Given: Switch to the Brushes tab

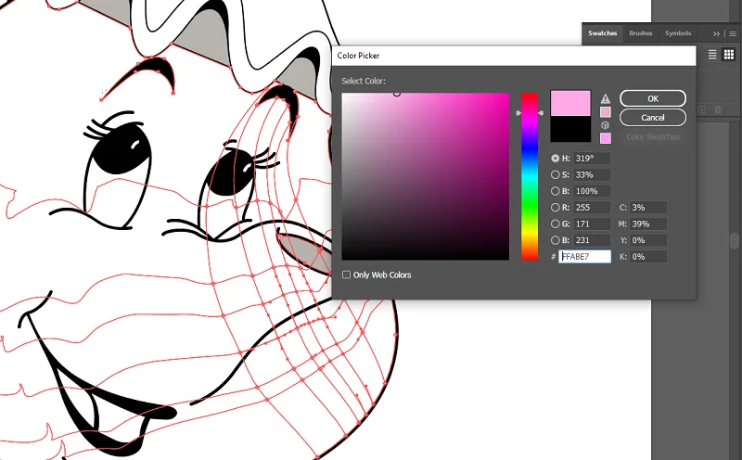Looking at the screenshot, I should [641, 33].
